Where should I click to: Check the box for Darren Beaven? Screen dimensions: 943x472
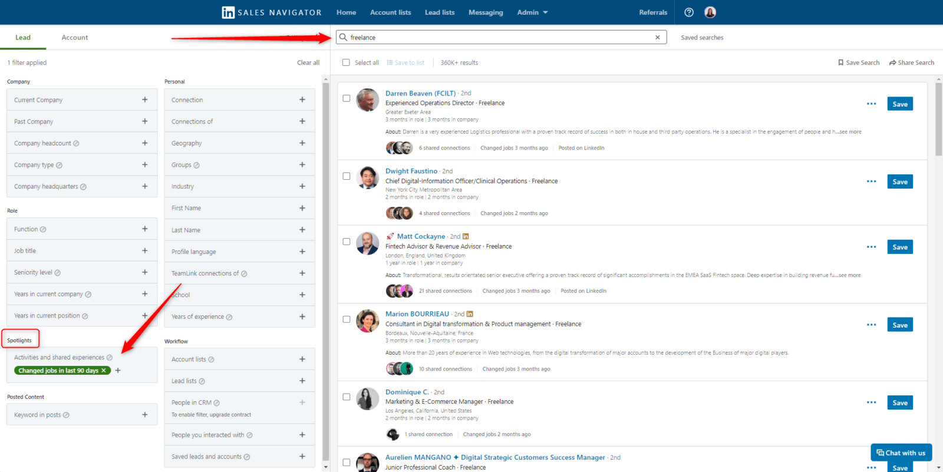click(347, 98)
